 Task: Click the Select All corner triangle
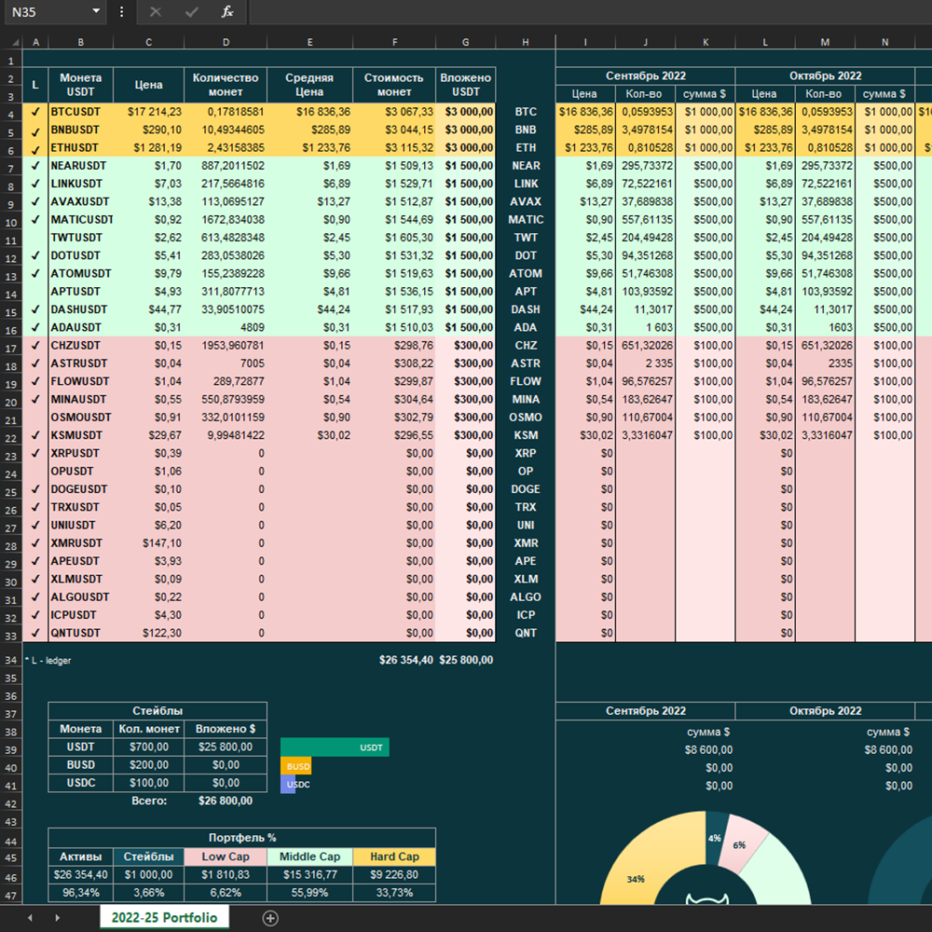click(16, 42)
